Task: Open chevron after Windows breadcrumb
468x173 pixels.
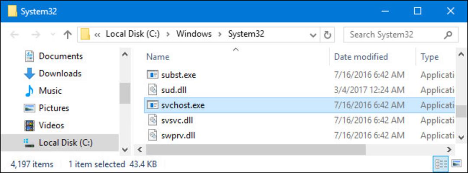Action: click(220, 35)
